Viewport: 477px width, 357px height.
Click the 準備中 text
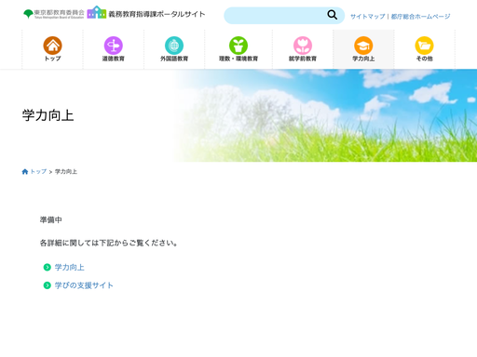(x=51, y=219)
